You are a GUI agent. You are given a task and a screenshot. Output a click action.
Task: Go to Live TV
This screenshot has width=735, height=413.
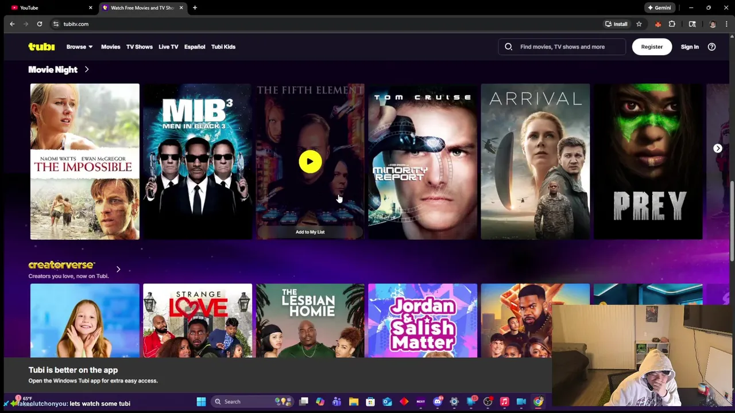[168, 47]
